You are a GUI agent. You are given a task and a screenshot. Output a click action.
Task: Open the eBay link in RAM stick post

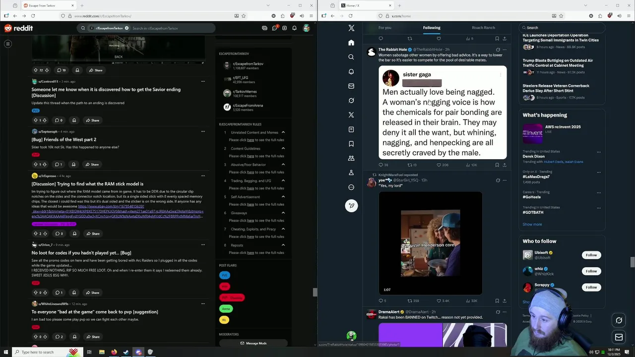point(117,212)
